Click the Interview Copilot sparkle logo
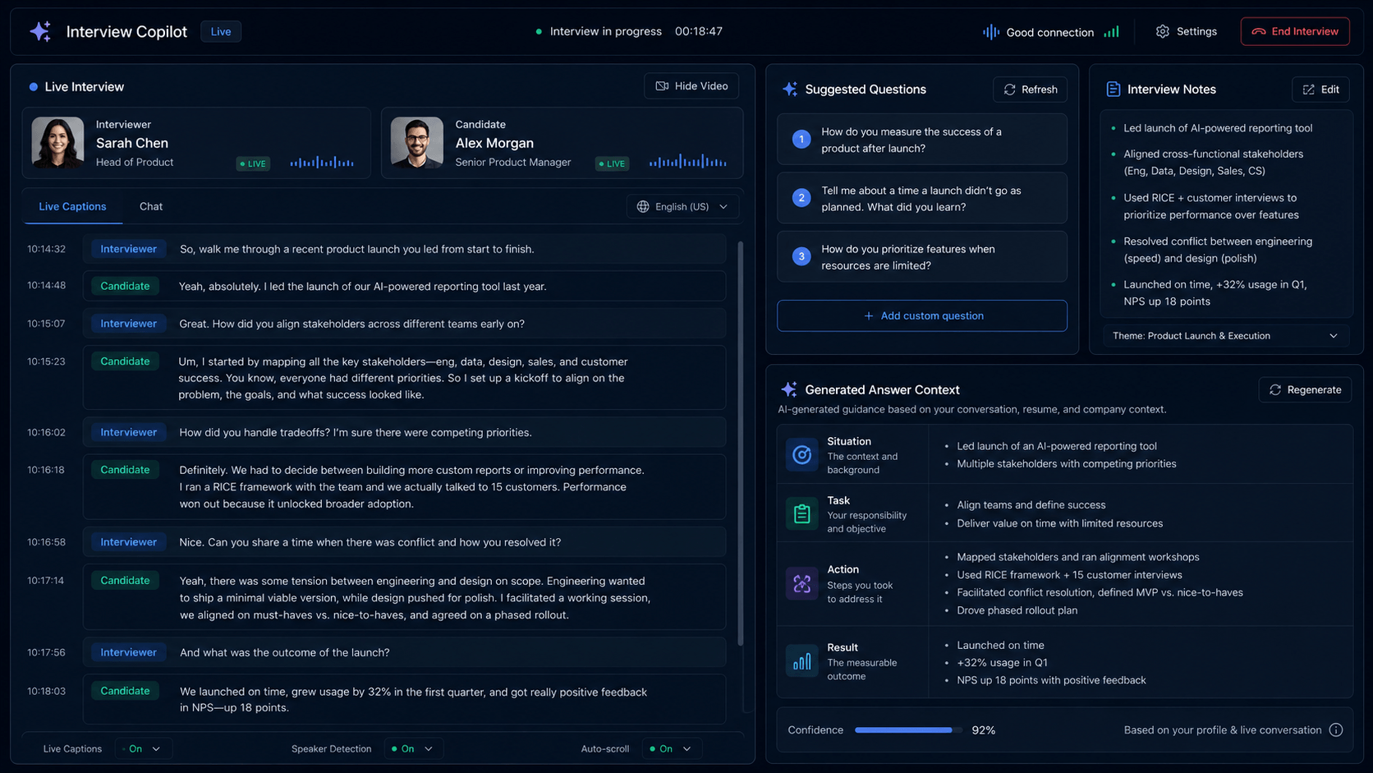 (40, 31)
